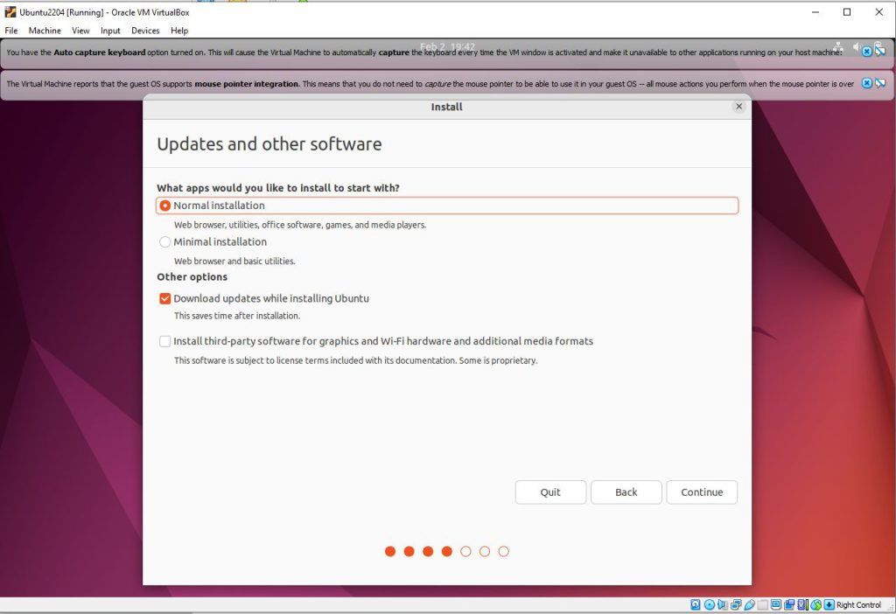Open the File menu

pyautogui.click(x=11, y=31)
